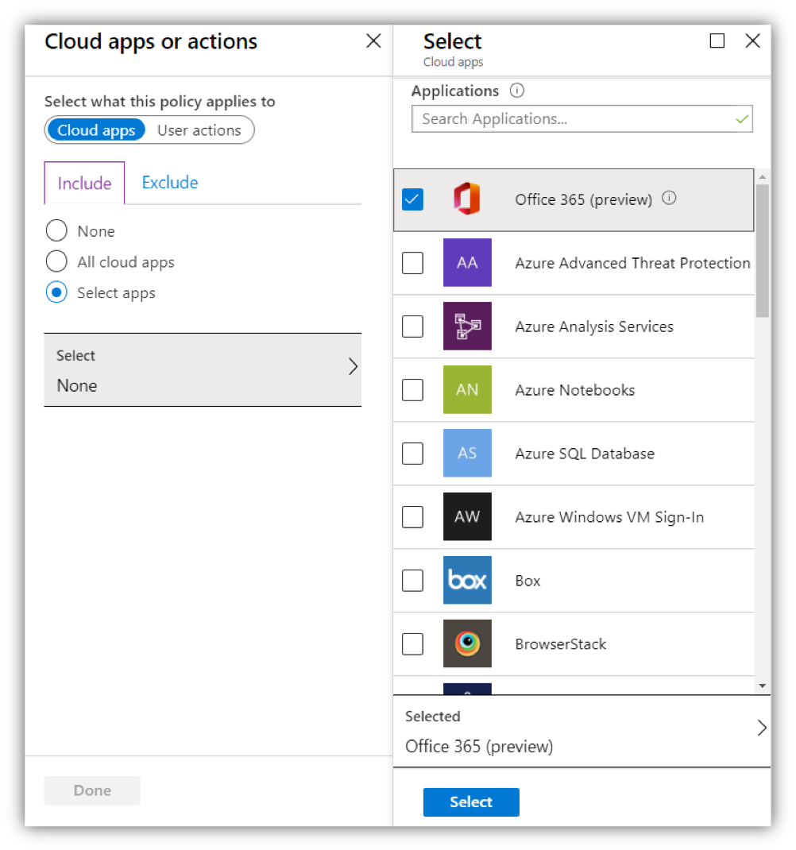Switch to the Exclude tab
The height and width of the screenshot is (850, 796).
(169, 182)
